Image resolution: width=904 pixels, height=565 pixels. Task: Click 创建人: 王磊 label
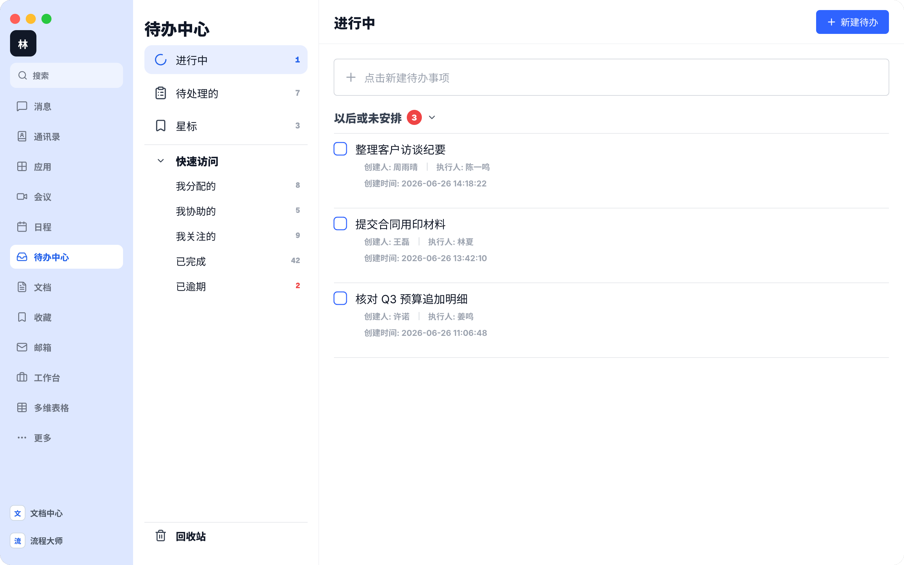[387, 242]
